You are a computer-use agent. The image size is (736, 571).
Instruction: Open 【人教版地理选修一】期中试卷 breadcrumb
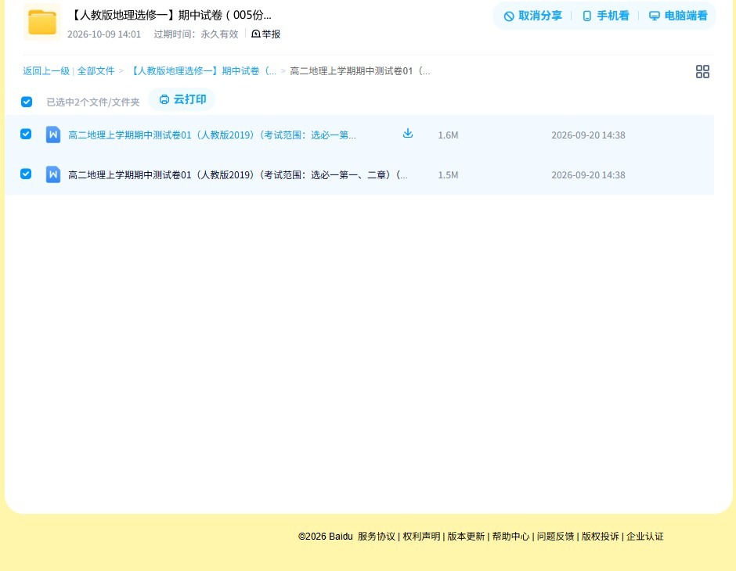pyautogui.click(x=202, y=71)
